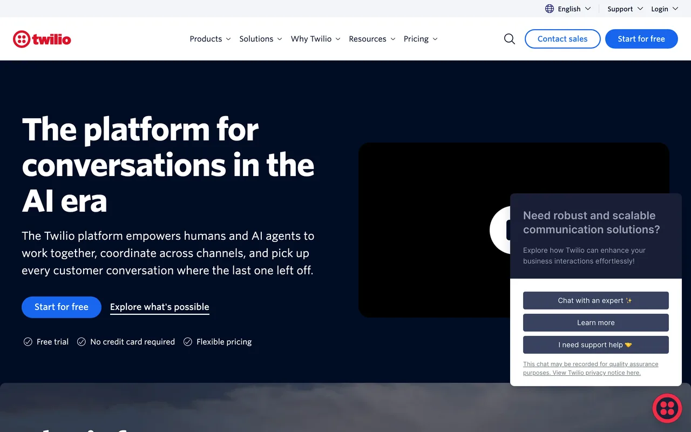The height and width of the screenshot is (432, 691).
Task: Choose Learn more in chat widget
Action: (x=596, y=322)
